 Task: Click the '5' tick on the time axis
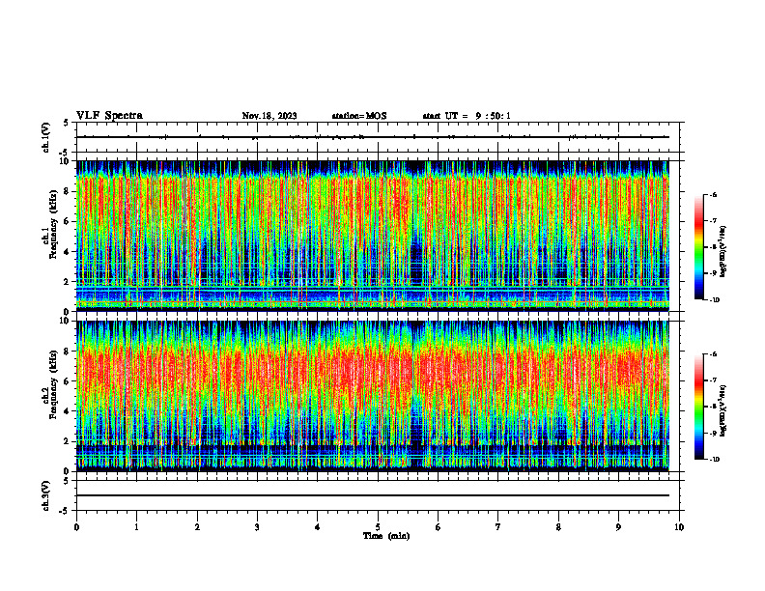click(x=378, y=527)
